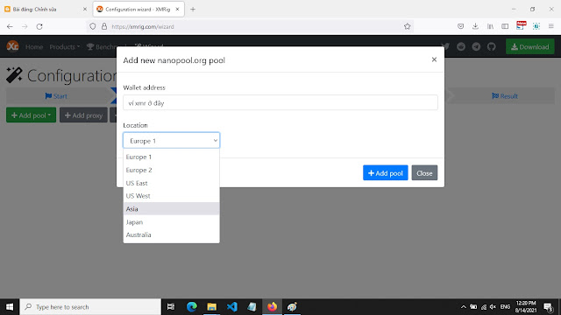Image resolution: width=561 pixels, height=315 pixels.
Task: Show hidden system tray icons
Action: [x=464, y=307]
